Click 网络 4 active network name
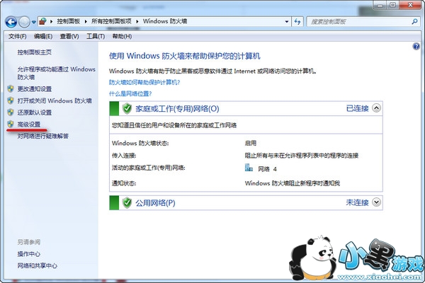Screen dimensions: 425x283 [x=267, y=169]
